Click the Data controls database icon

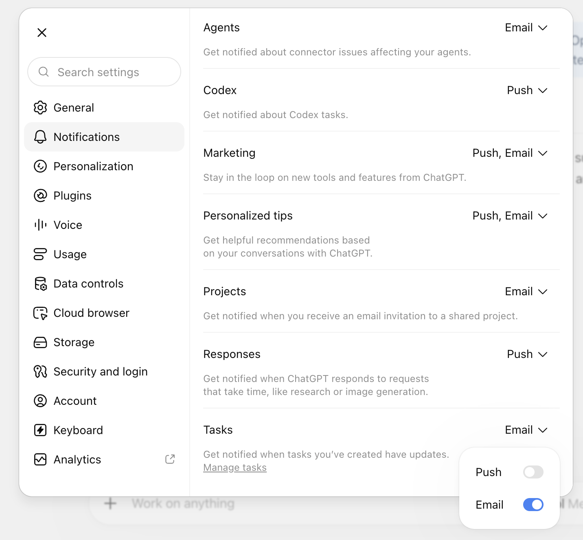click(x=40, y=283)
